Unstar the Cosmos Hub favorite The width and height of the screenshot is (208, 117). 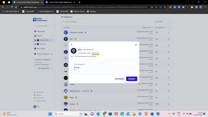pos(35,40)
